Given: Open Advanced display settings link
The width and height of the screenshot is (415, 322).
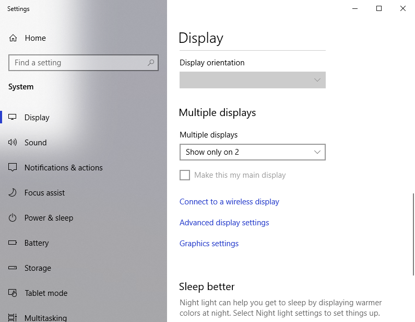Looking at the screenshot, I should (224, 223).
